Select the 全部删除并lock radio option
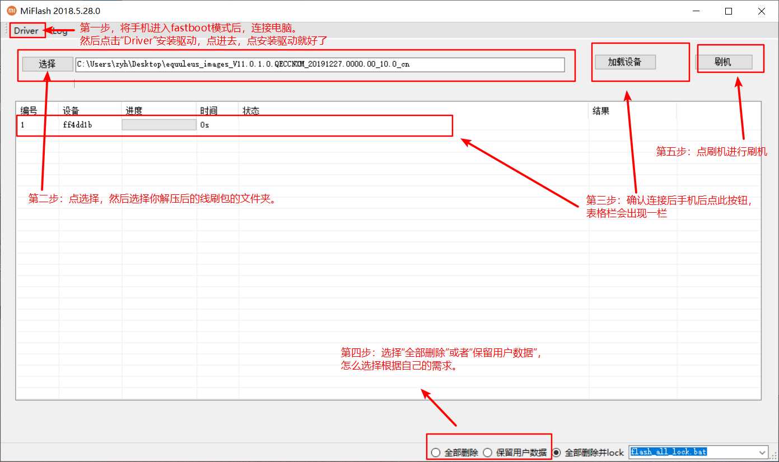 [556, 452]
